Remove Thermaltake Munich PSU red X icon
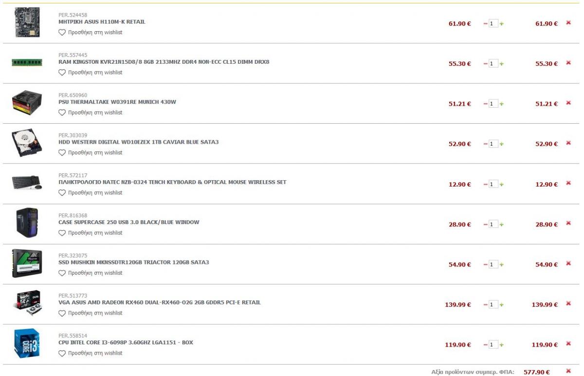This screenshot has width=584, height=376. coord(568,103)
